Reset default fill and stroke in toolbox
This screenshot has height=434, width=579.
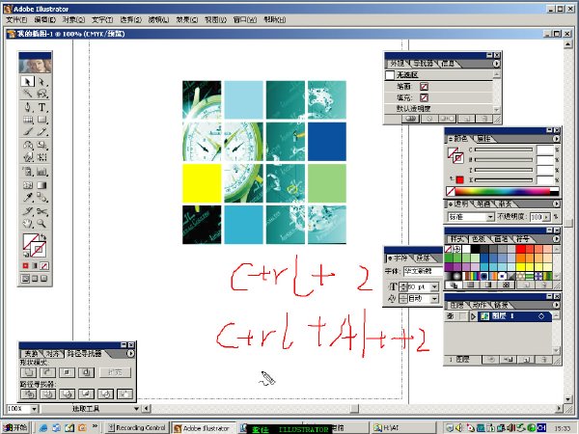point(26,254)
